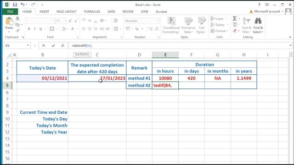
Task: Click Decrease Decimal icon
Action: [x=157, y=29]
